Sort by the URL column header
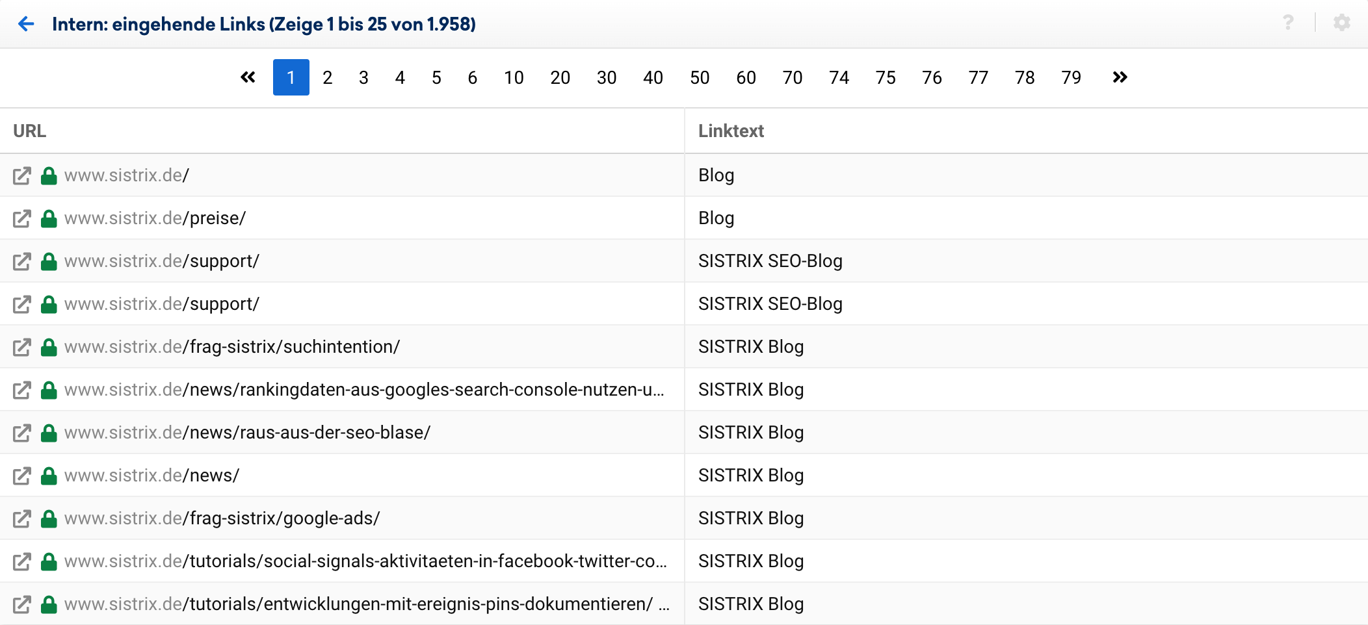Image resolution: width=1368 pixels, height=625 pixels. [30, 131]
